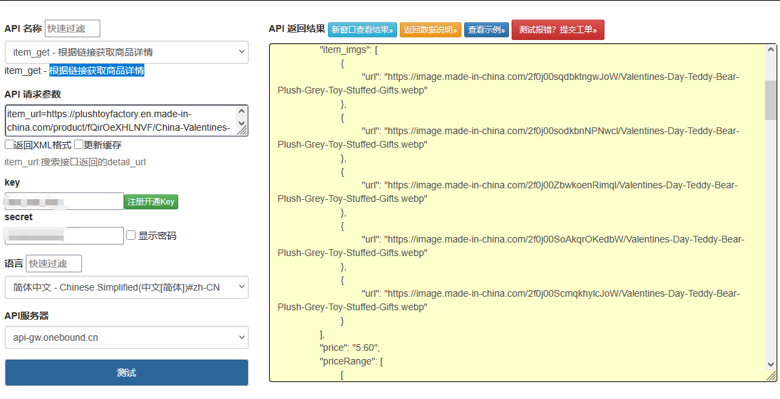
Task: Click the 注册开通Key button
Action: click(150, 201)
